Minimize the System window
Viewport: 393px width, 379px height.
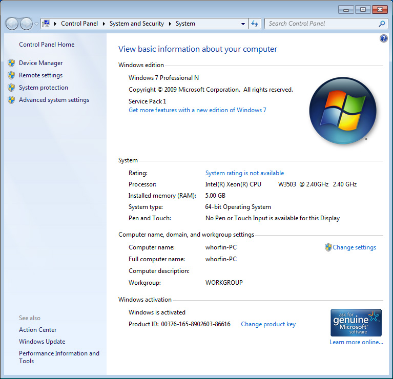pos(346,10)
